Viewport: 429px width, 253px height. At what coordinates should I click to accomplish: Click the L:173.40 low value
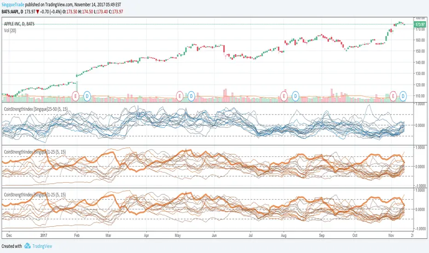pyautogui.click(x=101, y=12)
